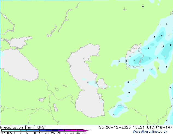The height and width of the screenshot is (134, 173).
Task: Select the legend swatch between 45 and 50
Action: click(x=80, y=130)
